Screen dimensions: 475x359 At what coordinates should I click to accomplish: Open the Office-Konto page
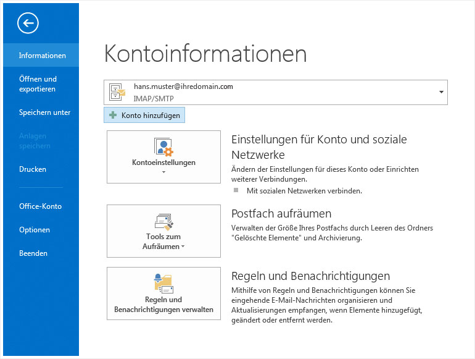tap(40, 206)
